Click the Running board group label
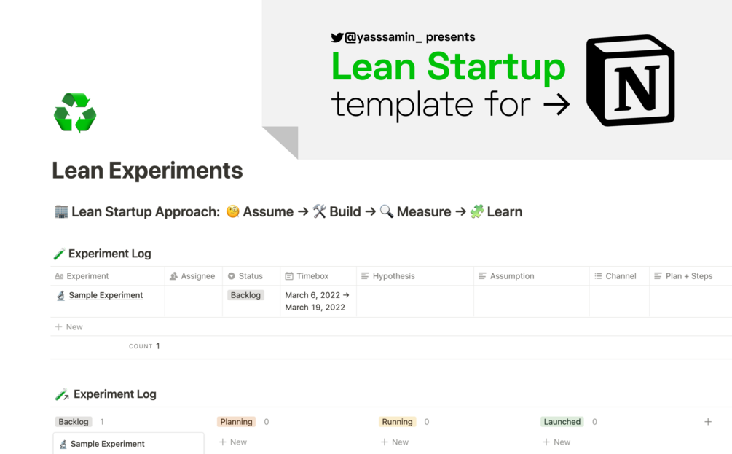Screen dimensions: 732x454 397,422
